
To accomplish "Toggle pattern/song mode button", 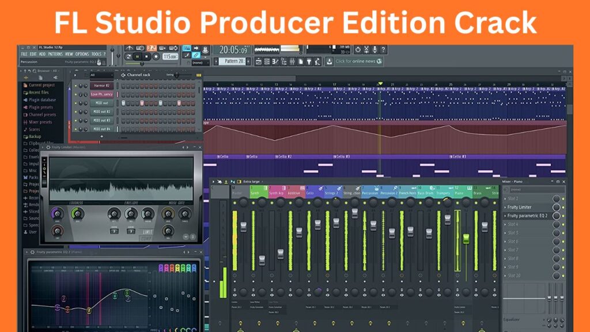I will point(128,56).
